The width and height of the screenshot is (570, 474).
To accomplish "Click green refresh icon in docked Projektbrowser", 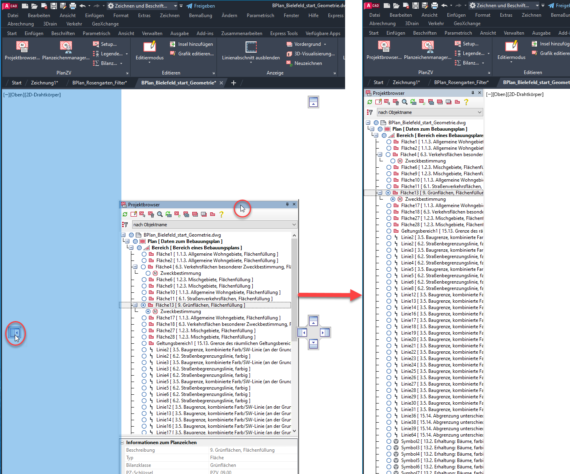I will click(x=370, y=102).
